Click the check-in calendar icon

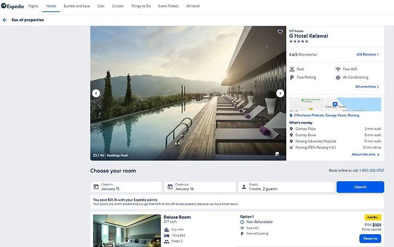(96, 187)
